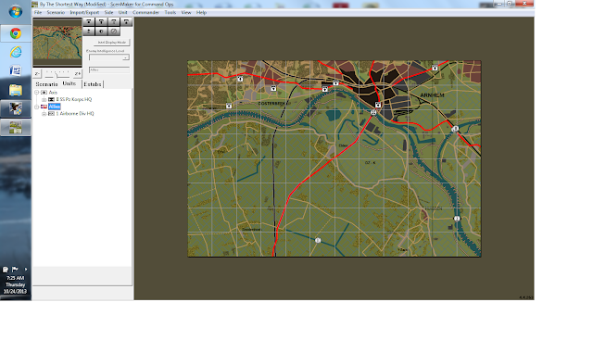Collapse the Allies side tree node

coord(37,107)
